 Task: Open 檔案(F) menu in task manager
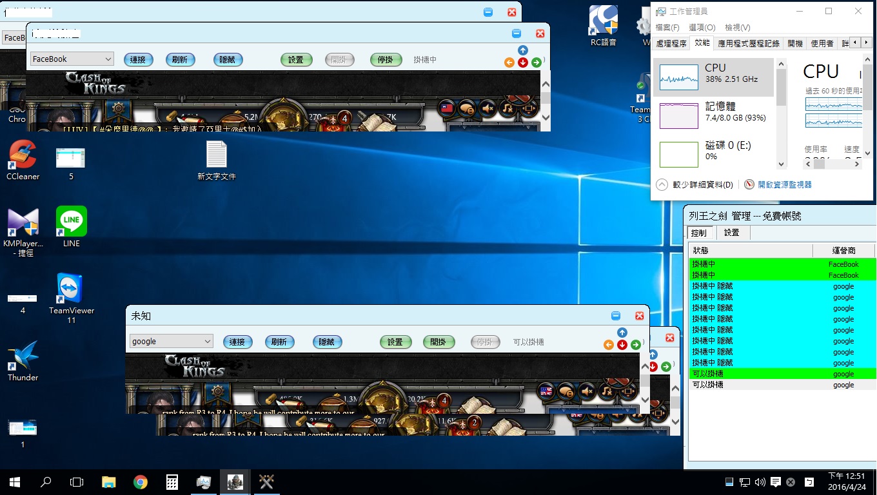pyautogui.click(x=667, y=28)
